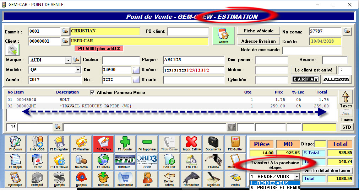Delete estimate with Suppr. Estimé
Screen dimensions: 359x192
[191, 144]
